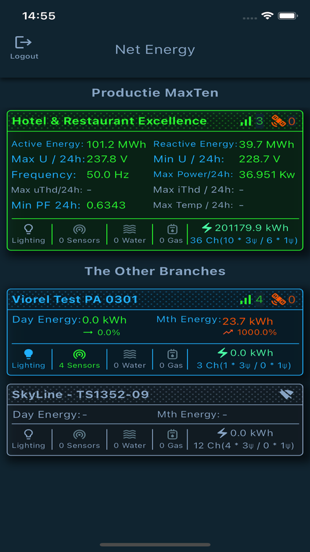310x552 pixels.
Task: Open 0 Water in Hotel & Restaurant Excellence card
Action: tap(129, 235)
